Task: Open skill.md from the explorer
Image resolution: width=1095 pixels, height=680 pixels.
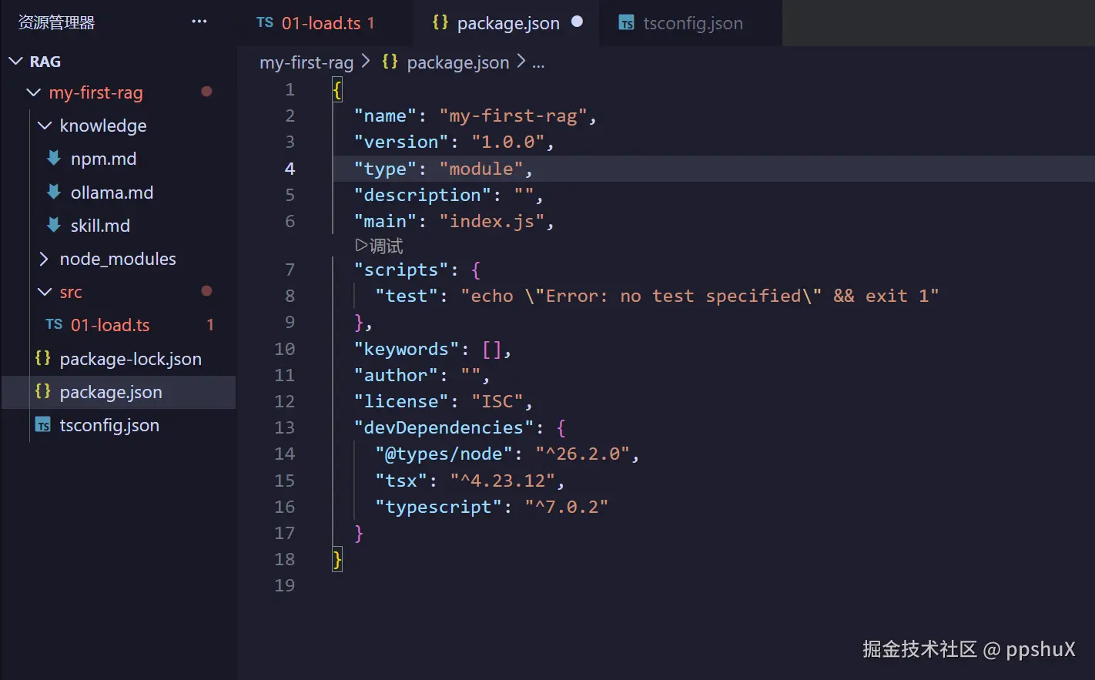Action: [100, 226]
